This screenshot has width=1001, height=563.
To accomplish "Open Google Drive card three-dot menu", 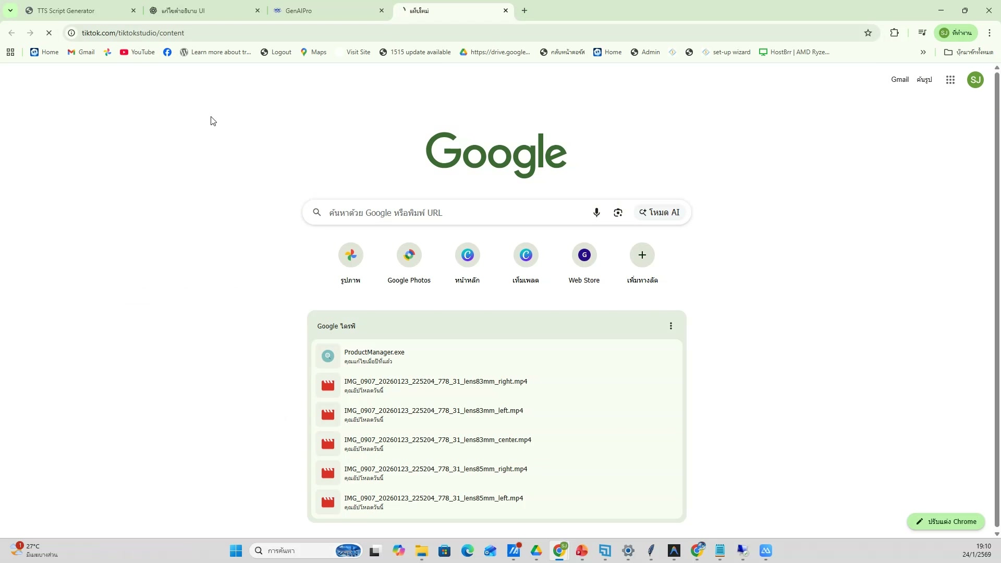I will point(670,326).
